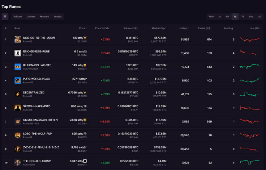Open the filter icon button
266x170 pixels.
pos(5,17)
